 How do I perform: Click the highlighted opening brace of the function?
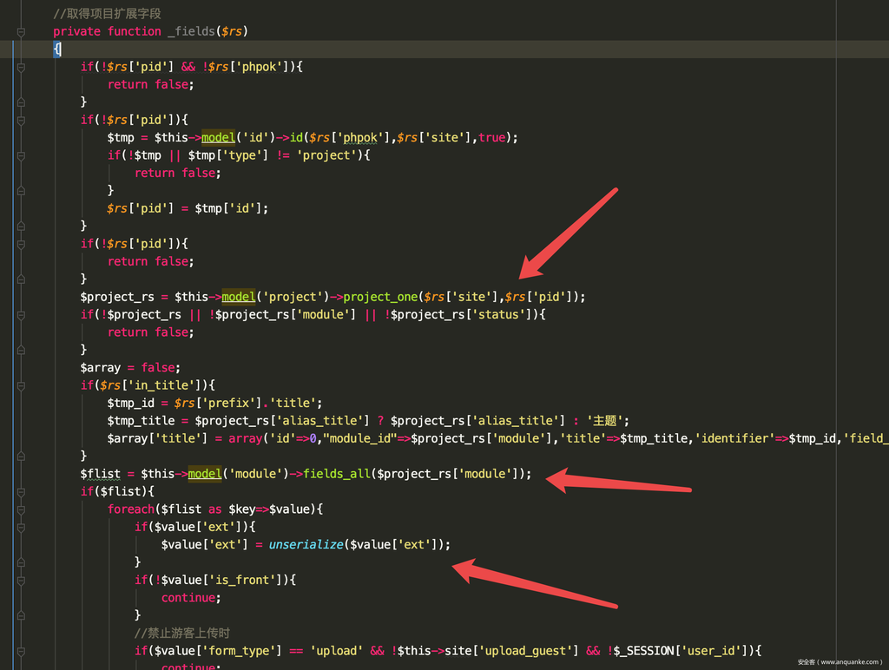pyautogui.click(x=57, y=49)
